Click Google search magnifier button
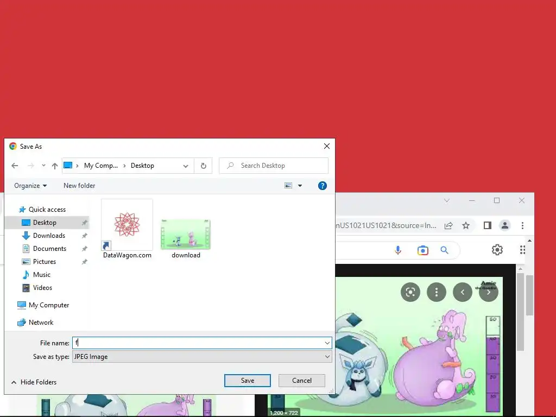The image size is (556, 417). click(444, 250)
